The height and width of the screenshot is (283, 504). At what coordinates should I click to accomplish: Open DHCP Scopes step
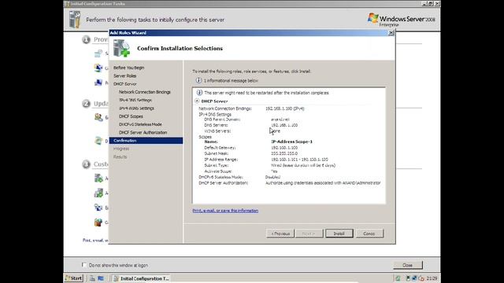(x=131, y=116)
